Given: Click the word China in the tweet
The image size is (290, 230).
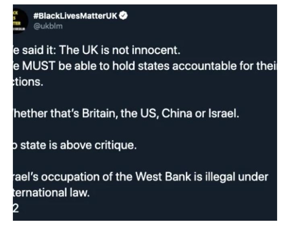Looking at the screenshot, I should tap(177, 113).
